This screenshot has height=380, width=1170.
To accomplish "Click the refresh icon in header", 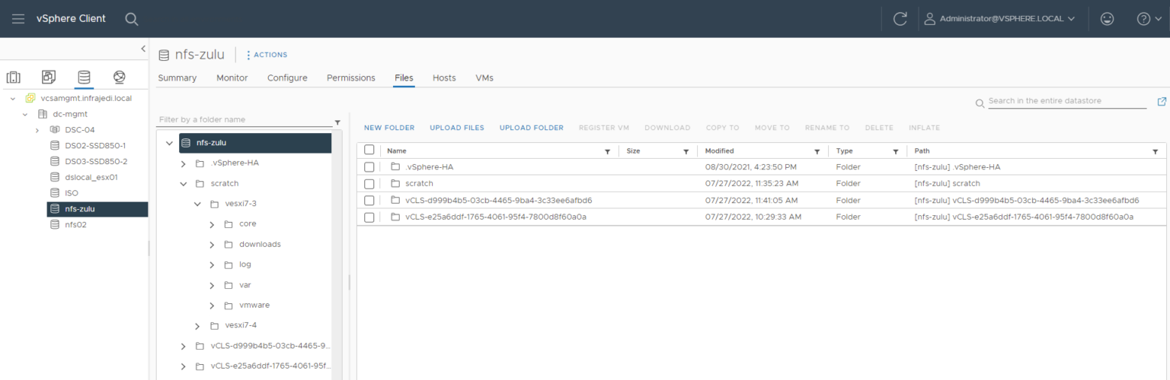I will [900, 18].
